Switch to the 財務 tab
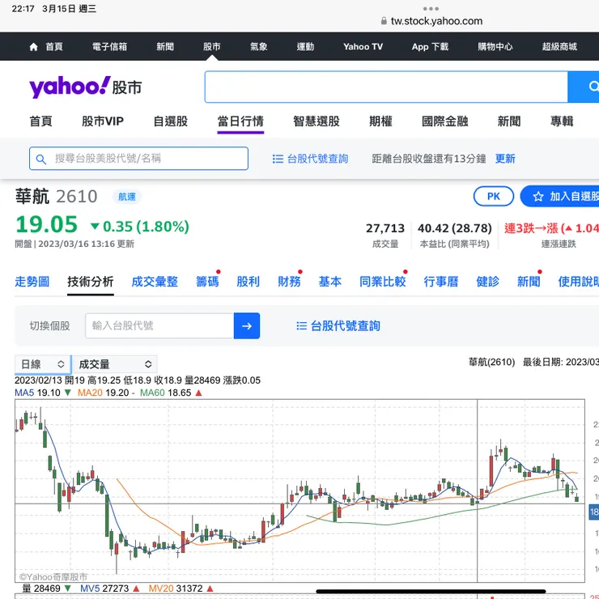599x599 pixels. [x=289, y=282]
